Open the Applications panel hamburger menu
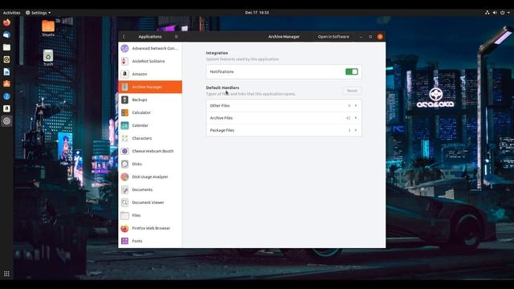This screenshot has width=514, height=289. pyautogui.click(x=177, y=37)
